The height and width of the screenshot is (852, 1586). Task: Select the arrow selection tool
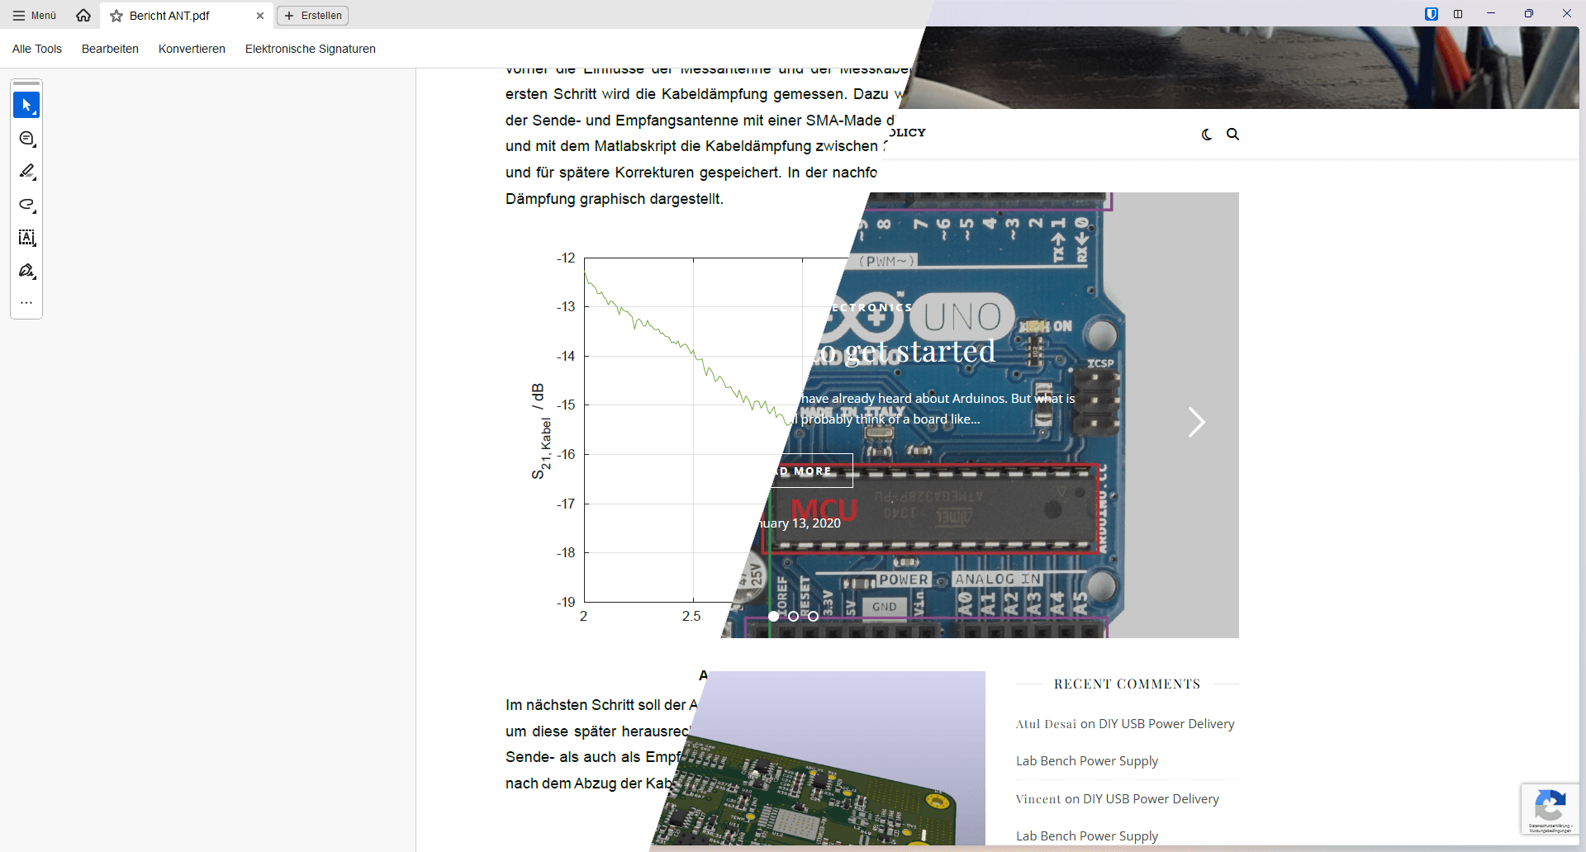pyautogui.click(x=26, y=105)
